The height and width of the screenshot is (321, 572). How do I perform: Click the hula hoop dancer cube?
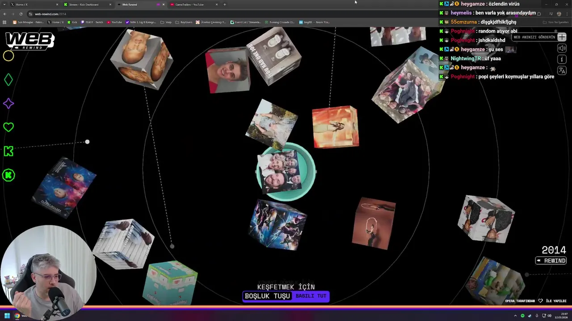pos(374,223)
